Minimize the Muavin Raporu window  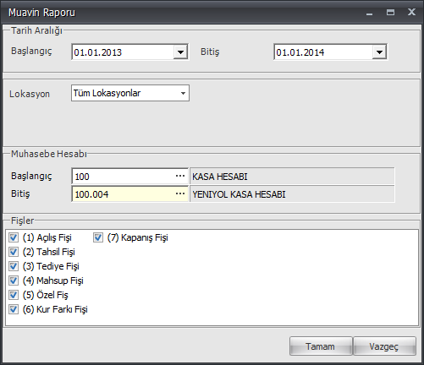point(369,13)
